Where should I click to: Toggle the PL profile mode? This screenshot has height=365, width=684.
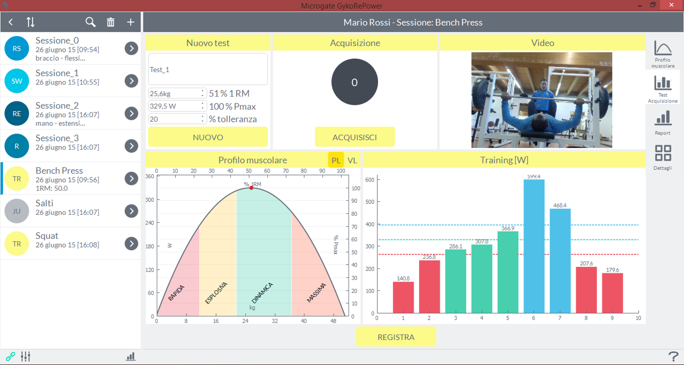[x=336, y=161]
